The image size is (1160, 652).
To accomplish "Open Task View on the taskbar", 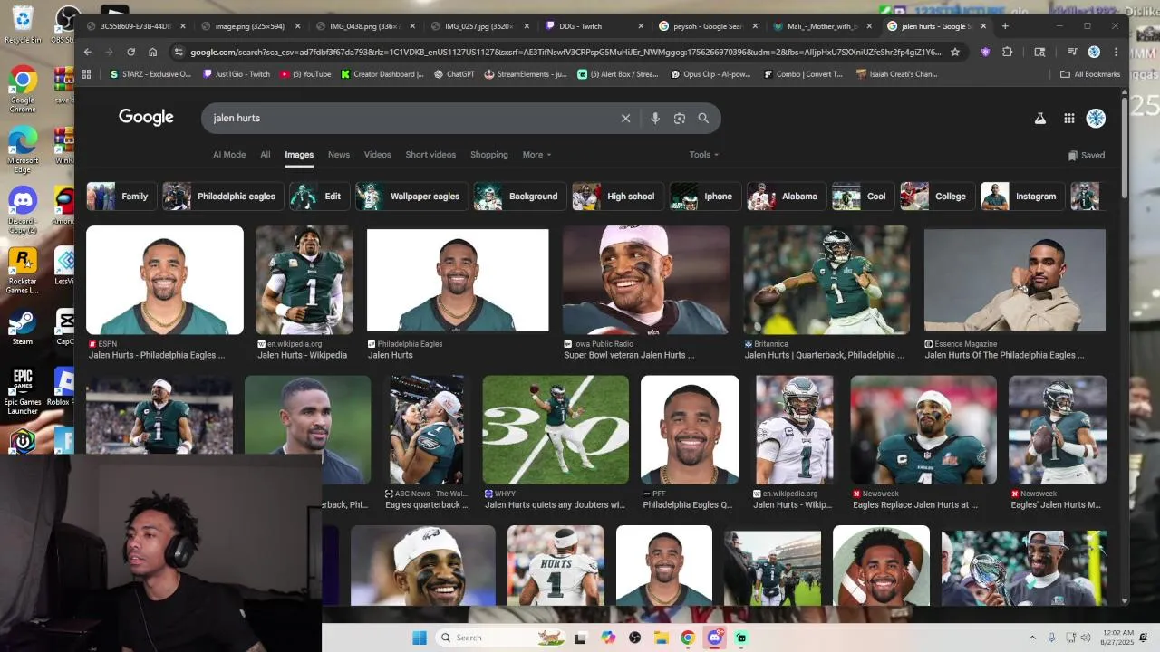I will [581, 638].
